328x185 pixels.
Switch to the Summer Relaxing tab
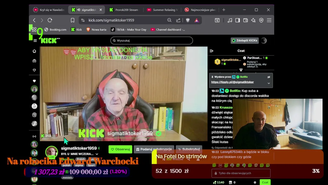point(162,10)
